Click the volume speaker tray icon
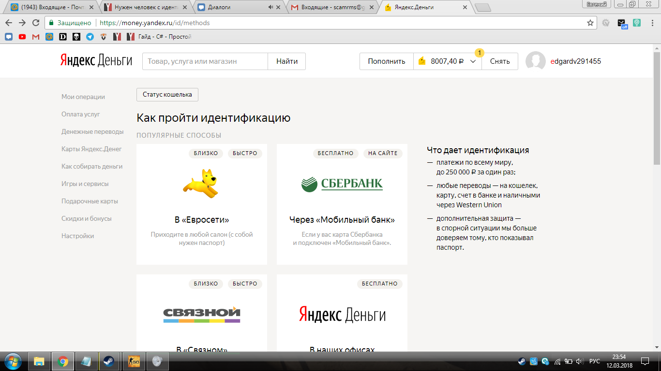The height and width of the screenshot is (371, 661). [579, 361]
